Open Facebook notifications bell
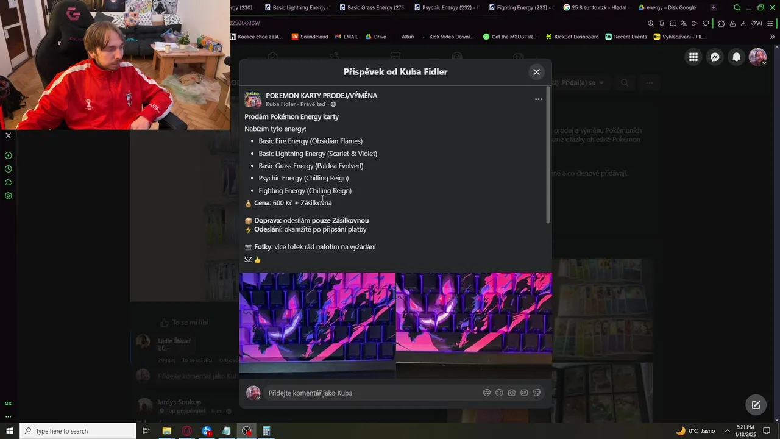Image resolution: width=780 pixels, height=439 pixels. click(x=736, y=57)
